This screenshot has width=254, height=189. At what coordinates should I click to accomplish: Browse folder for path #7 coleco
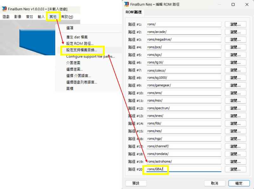pyautogui.click(x=236, y=70)
